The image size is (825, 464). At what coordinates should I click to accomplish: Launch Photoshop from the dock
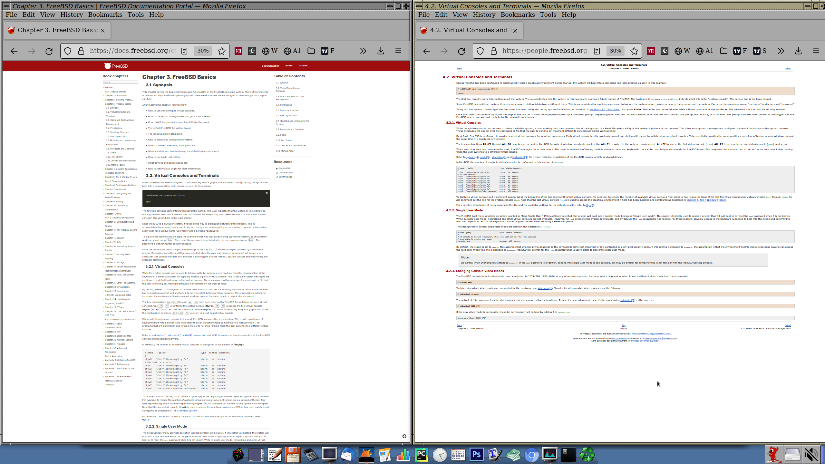coord(476,455)
